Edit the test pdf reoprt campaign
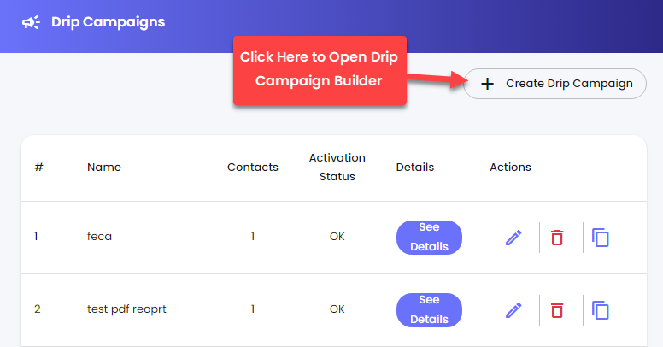Screen dimensions: 663x347 [513, 310]
